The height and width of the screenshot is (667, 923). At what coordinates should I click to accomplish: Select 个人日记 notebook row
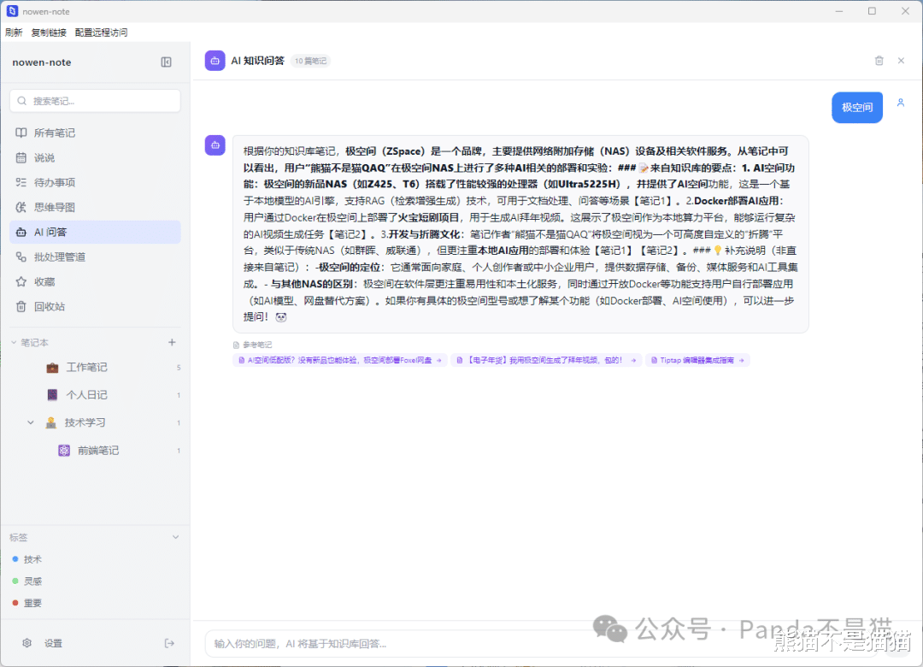coord(96,395)
